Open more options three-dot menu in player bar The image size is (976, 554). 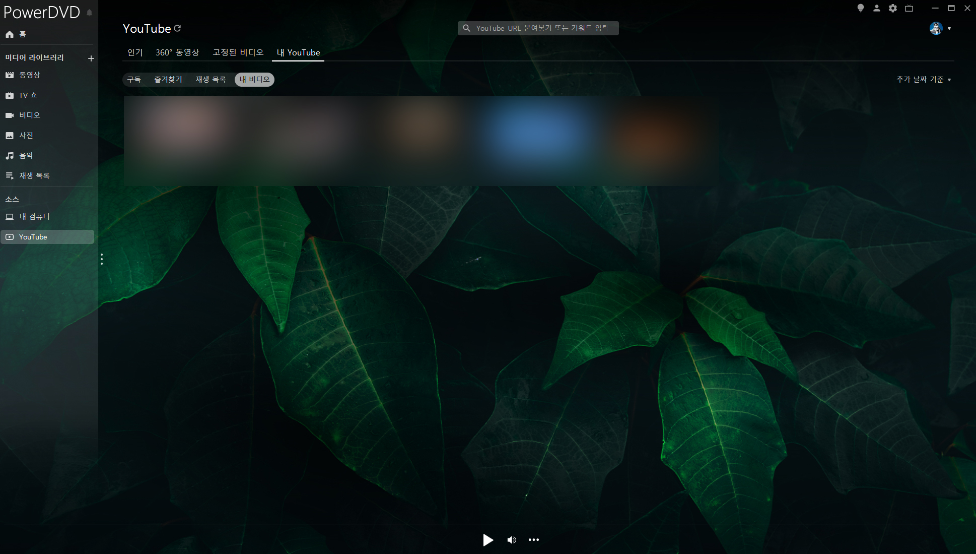[x=534, y=540]
